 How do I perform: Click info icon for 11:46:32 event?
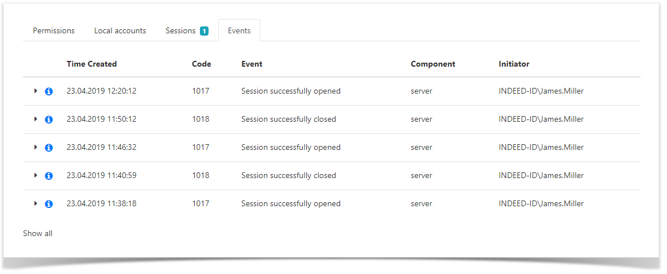[x=49, y=148]
